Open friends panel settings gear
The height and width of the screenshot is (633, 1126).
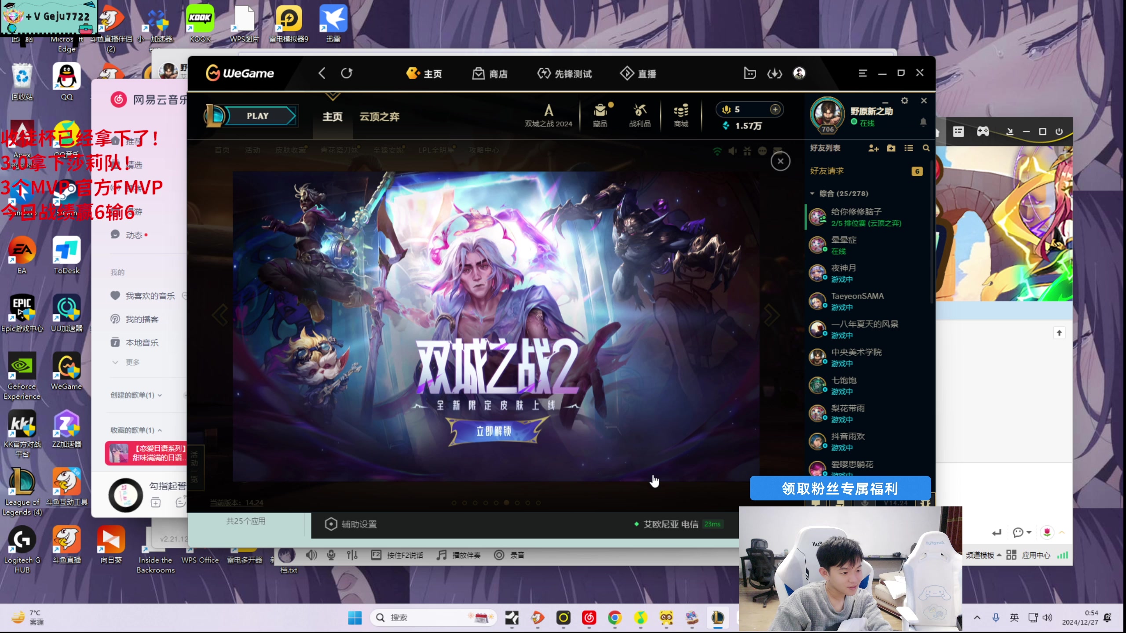pyautogui.click(x=904, y=101)
